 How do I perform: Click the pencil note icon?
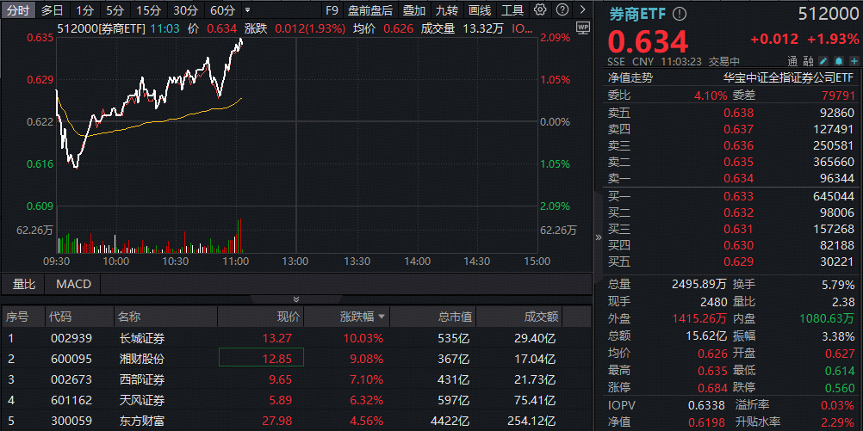(x=824, y=62)
